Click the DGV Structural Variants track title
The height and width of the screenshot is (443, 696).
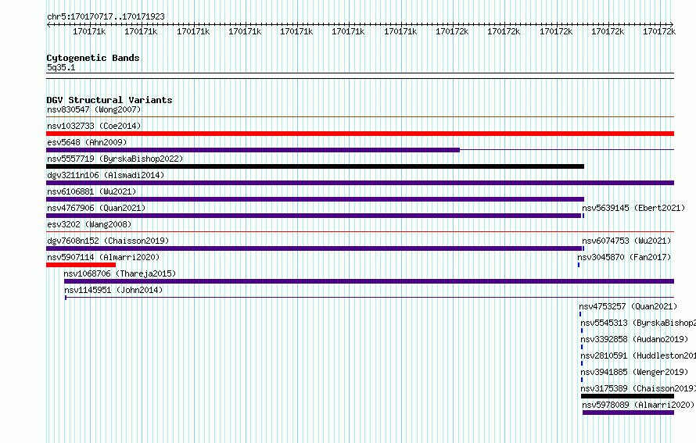[109, 100]
